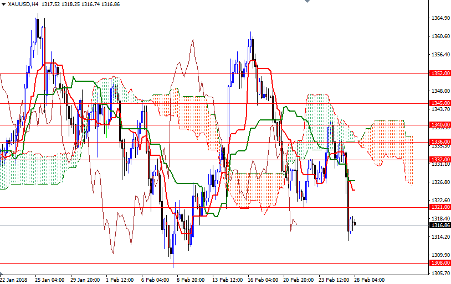Select the red 1345.00 price level tag

tap(439, 103)
